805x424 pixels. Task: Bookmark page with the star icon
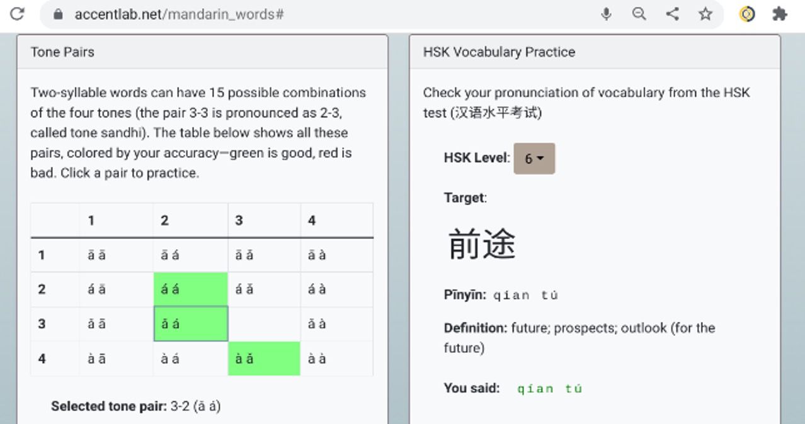pyautogui.click(x=705, y=14)
